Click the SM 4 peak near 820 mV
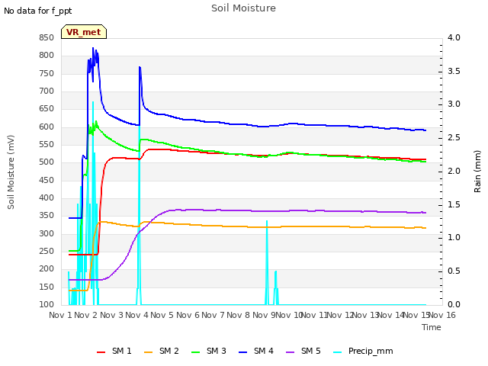Image resolution: width=488 pixels, height=366 pixels. point(93,48)
